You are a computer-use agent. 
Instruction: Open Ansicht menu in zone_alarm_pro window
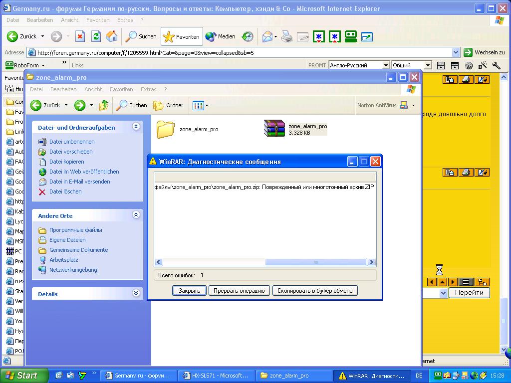[93, 89]
